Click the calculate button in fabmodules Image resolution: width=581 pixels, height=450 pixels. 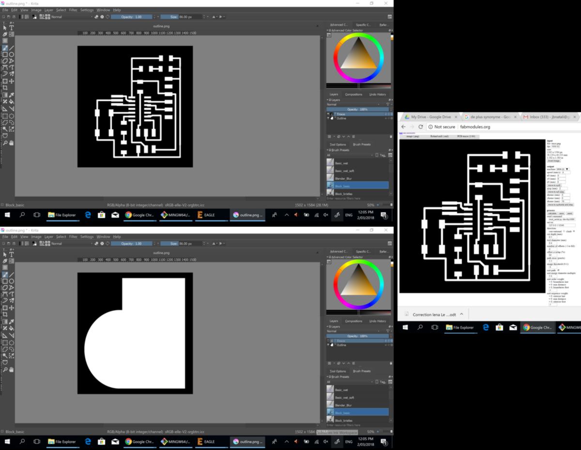(552, 213)
